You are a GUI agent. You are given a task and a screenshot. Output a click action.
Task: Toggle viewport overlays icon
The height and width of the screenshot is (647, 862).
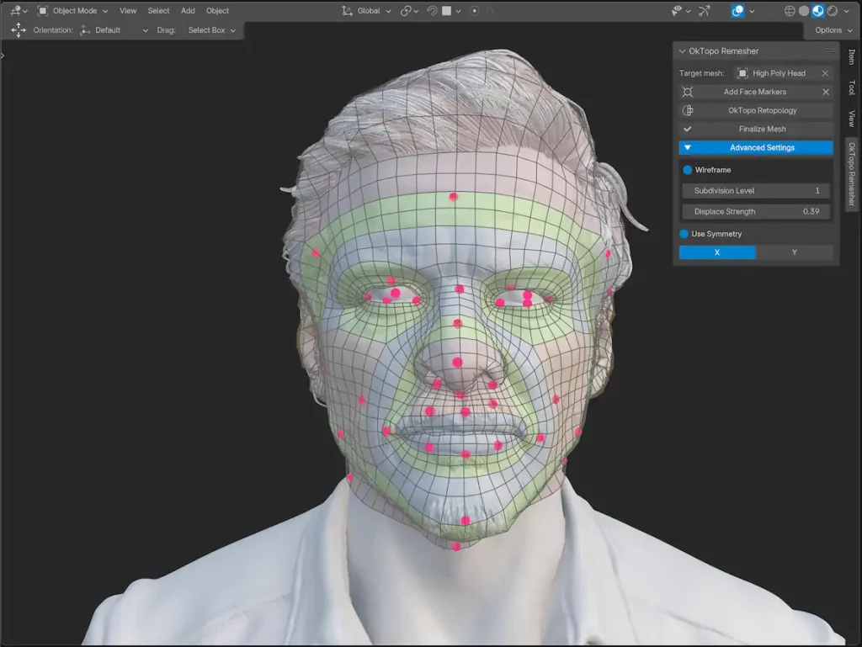(x=737, y=11)
